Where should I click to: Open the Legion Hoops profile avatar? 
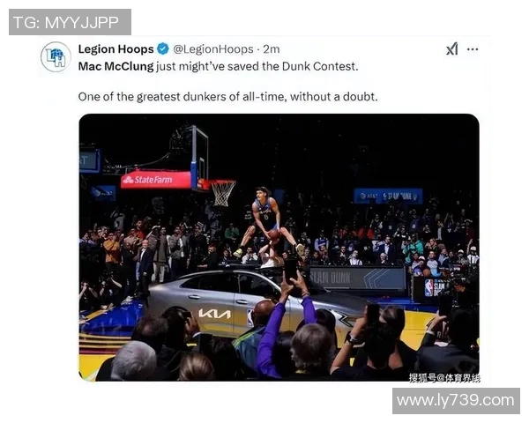56,56
